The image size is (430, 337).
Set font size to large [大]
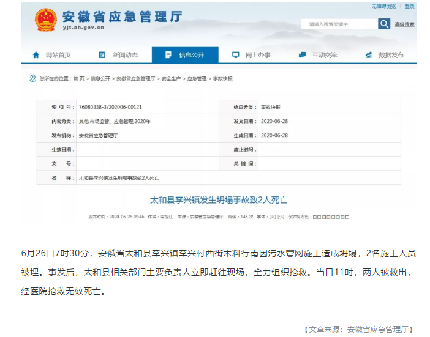click(273, 217)
